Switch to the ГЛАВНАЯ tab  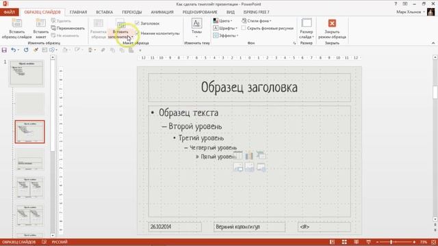tap(78, 12)
